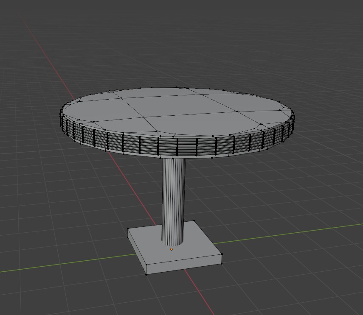This screenshot has width=363, height=315.
Task: Click the orange object origin dot
Action: (x=172, y=249)
